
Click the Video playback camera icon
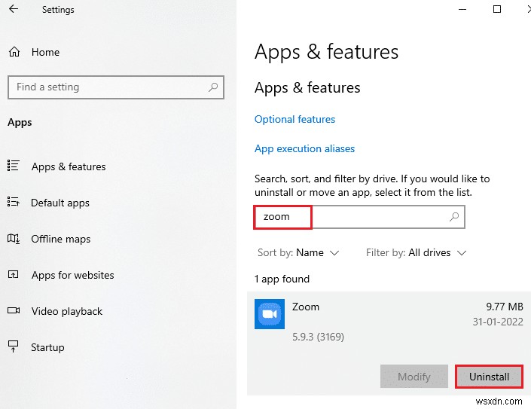[x=14, y=310]
